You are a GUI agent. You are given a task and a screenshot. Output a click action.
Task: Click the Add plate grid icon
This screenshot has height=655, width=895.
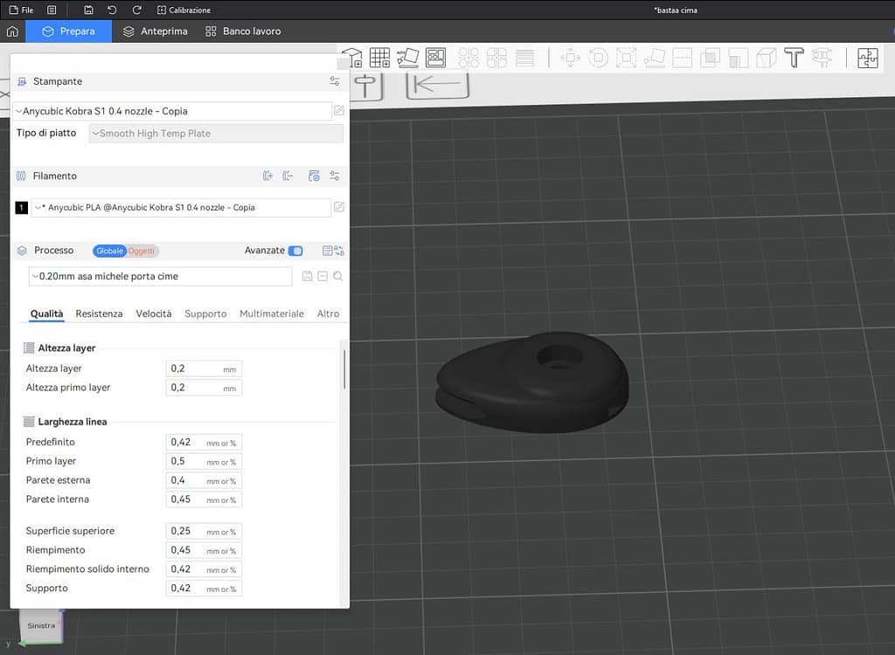tap(379, 58)
